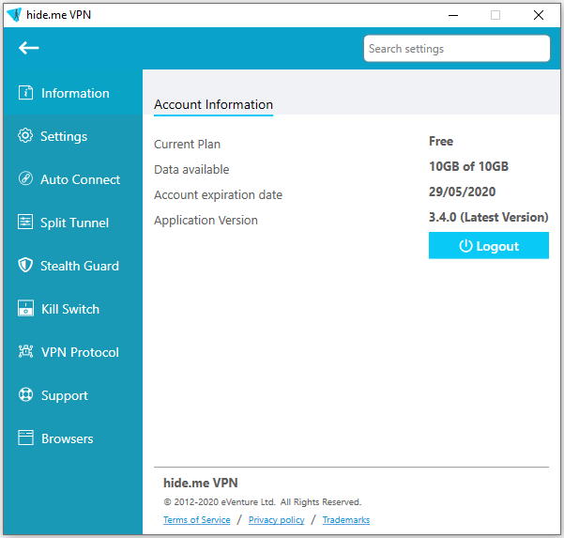Select Kill Switch label
The height and width of the screenshot is (538, 564).
pos(70,309)
